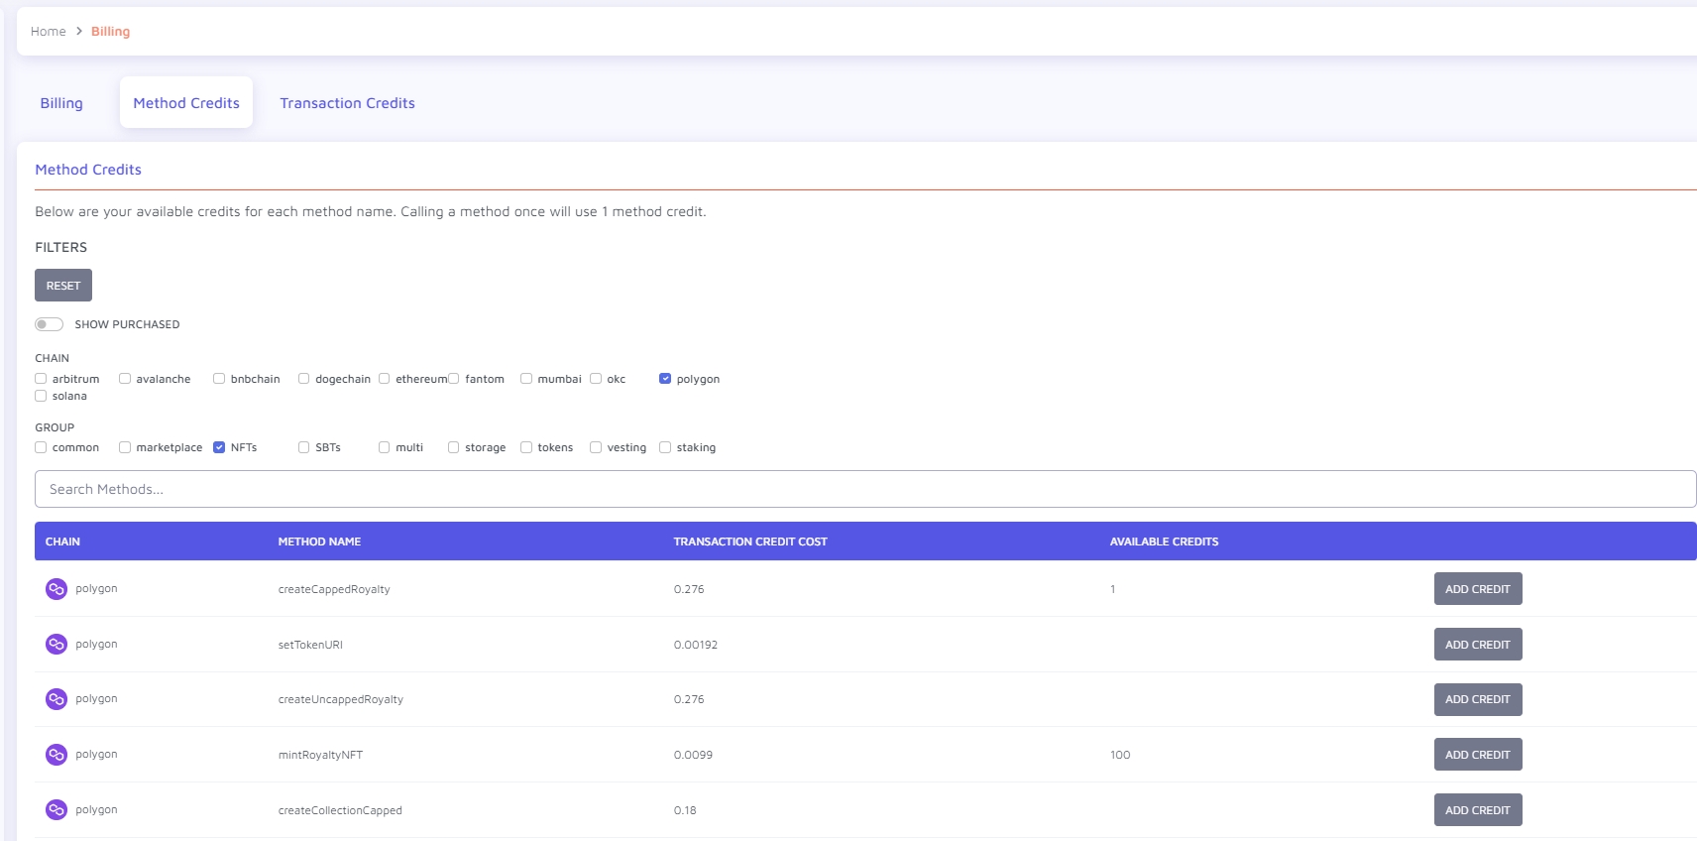Click the polygon icon beside setTokenURI
1697x841 pixels.
(x=57, y=645)
